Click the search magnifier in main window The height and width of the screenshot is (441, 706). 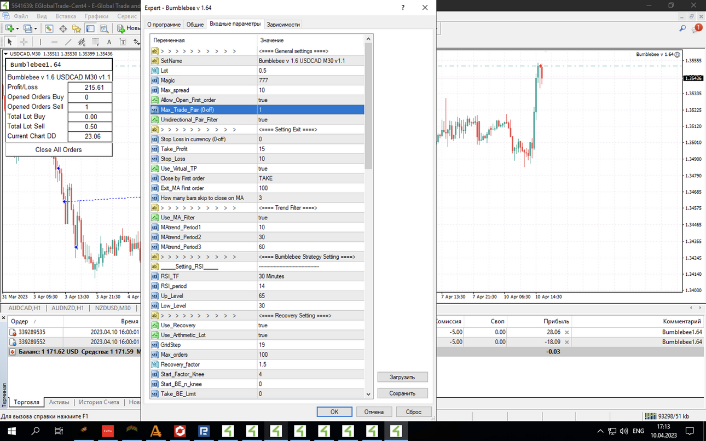point(682,28)
